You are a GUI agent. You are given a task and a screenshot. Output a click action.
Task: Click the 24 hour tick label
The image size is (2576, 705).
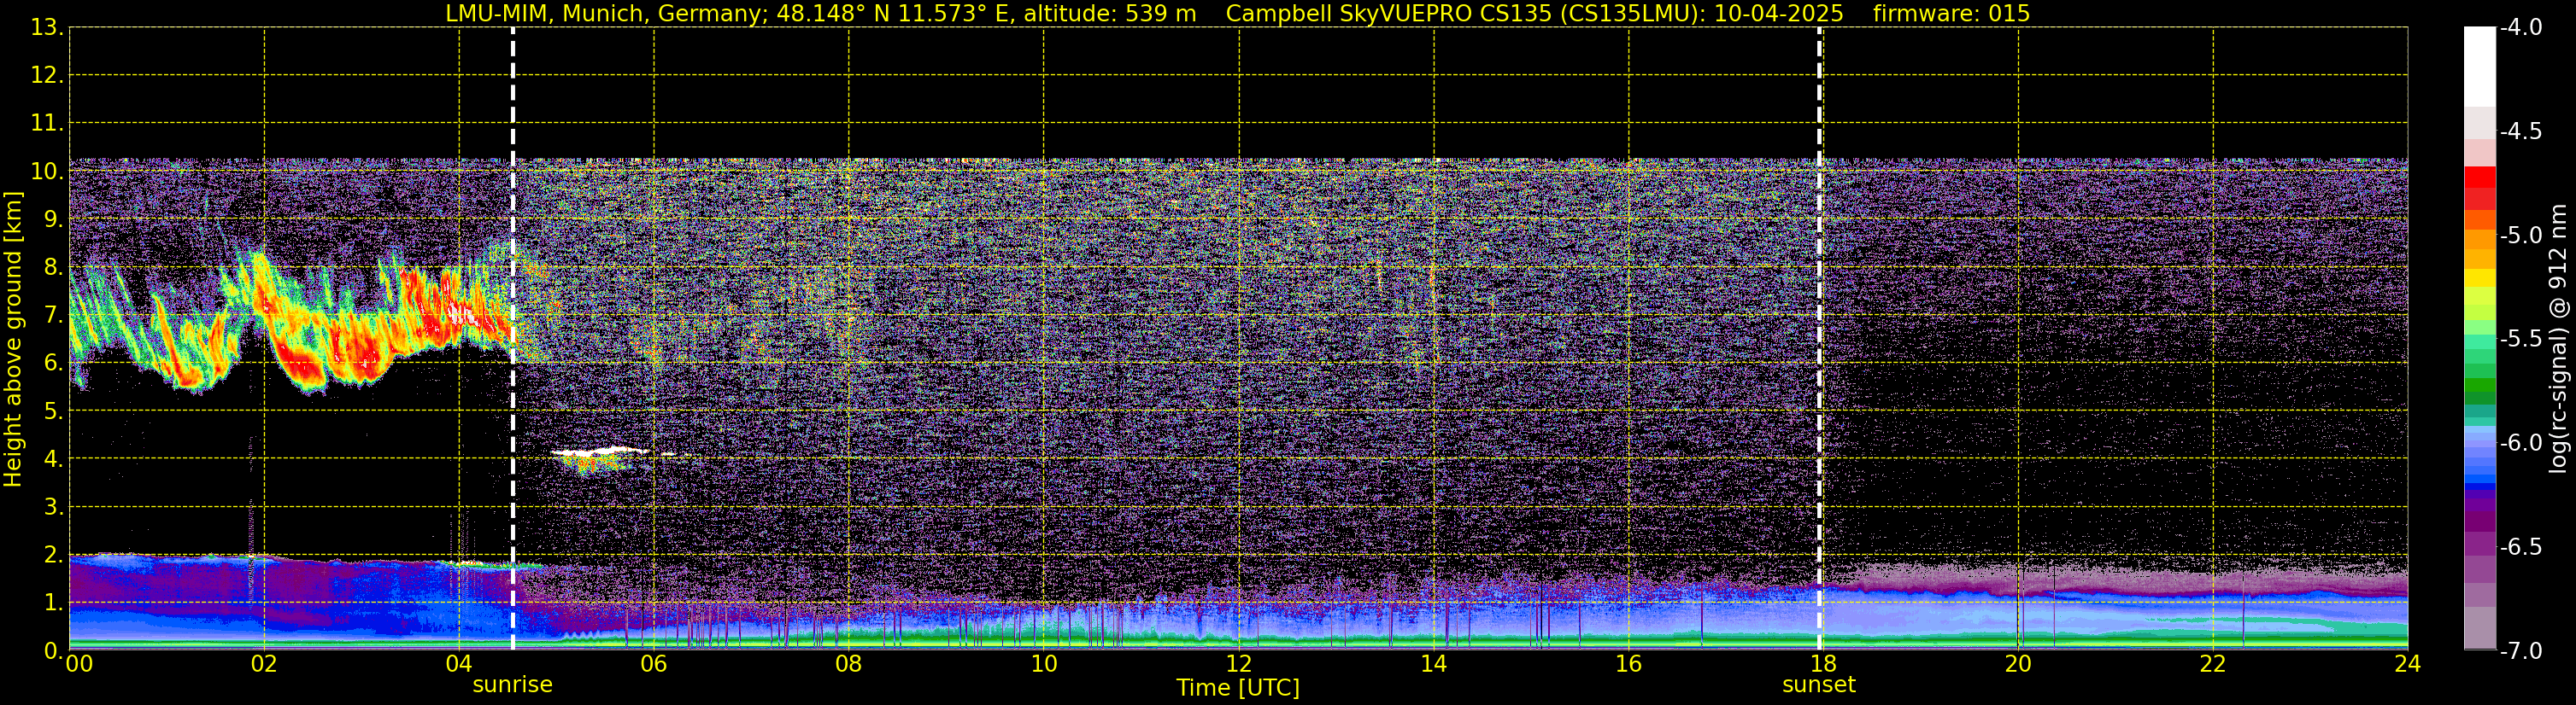click(x=2407, y=664)
